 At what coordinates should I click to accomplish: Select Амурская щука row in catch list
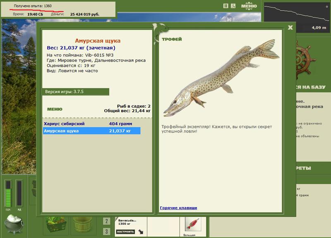click(x=91, y=131)
